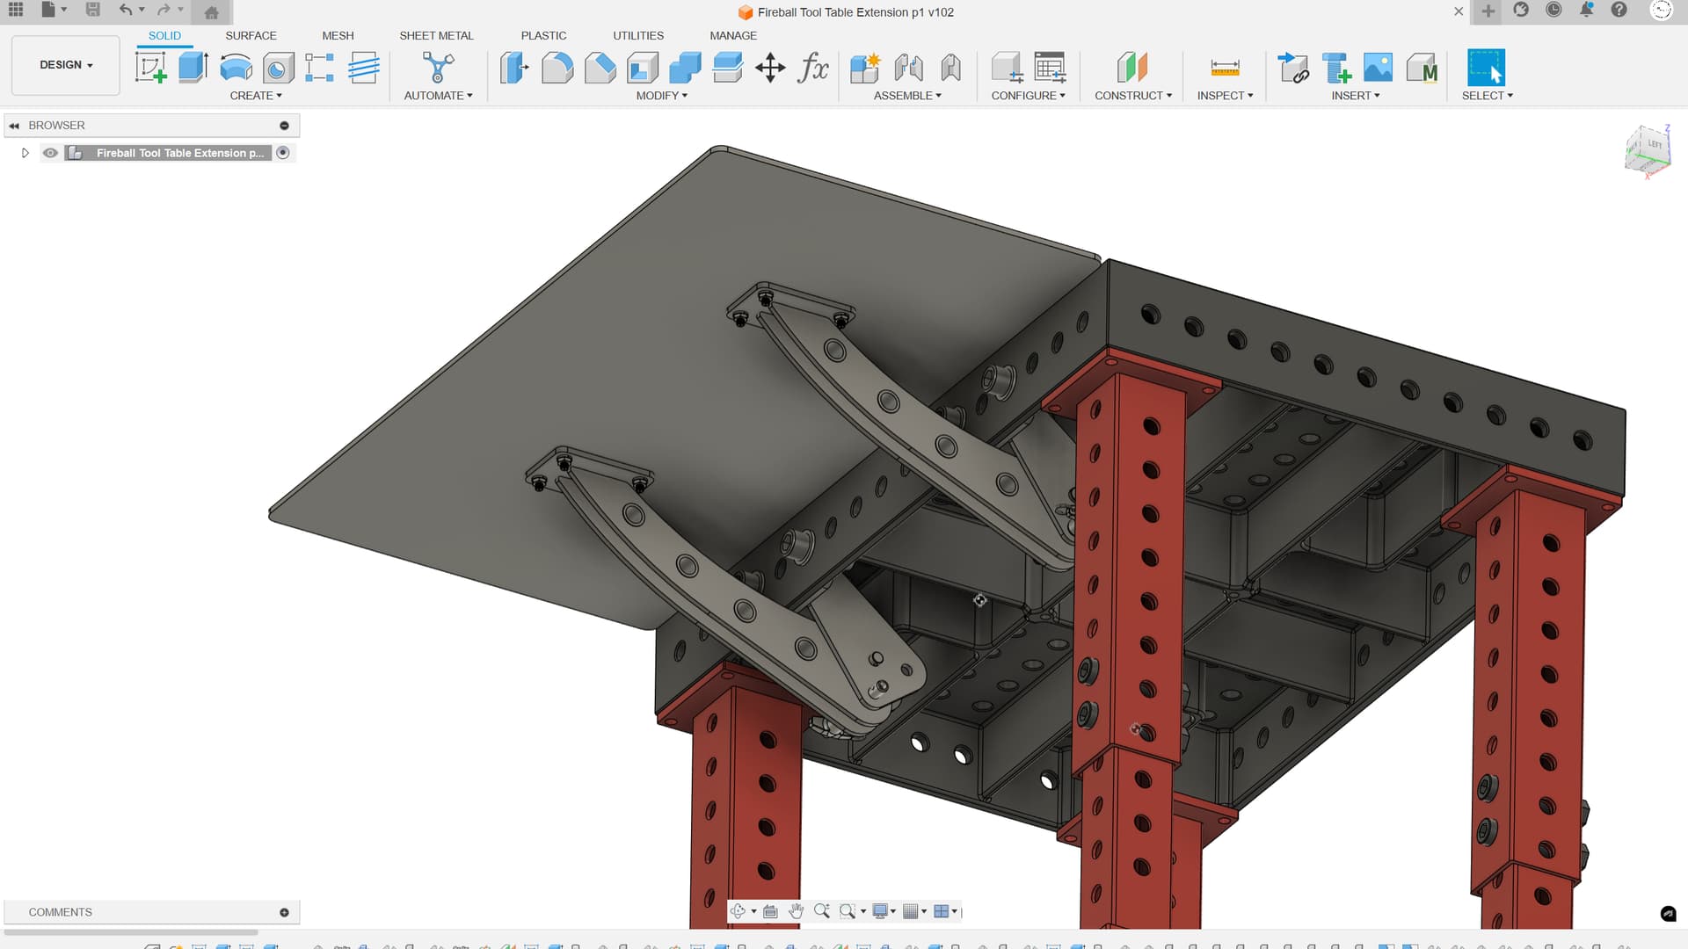This screenshot has height=949, width=1688.
Task: Open a new design tab with plus
Action: (1488, 11)
